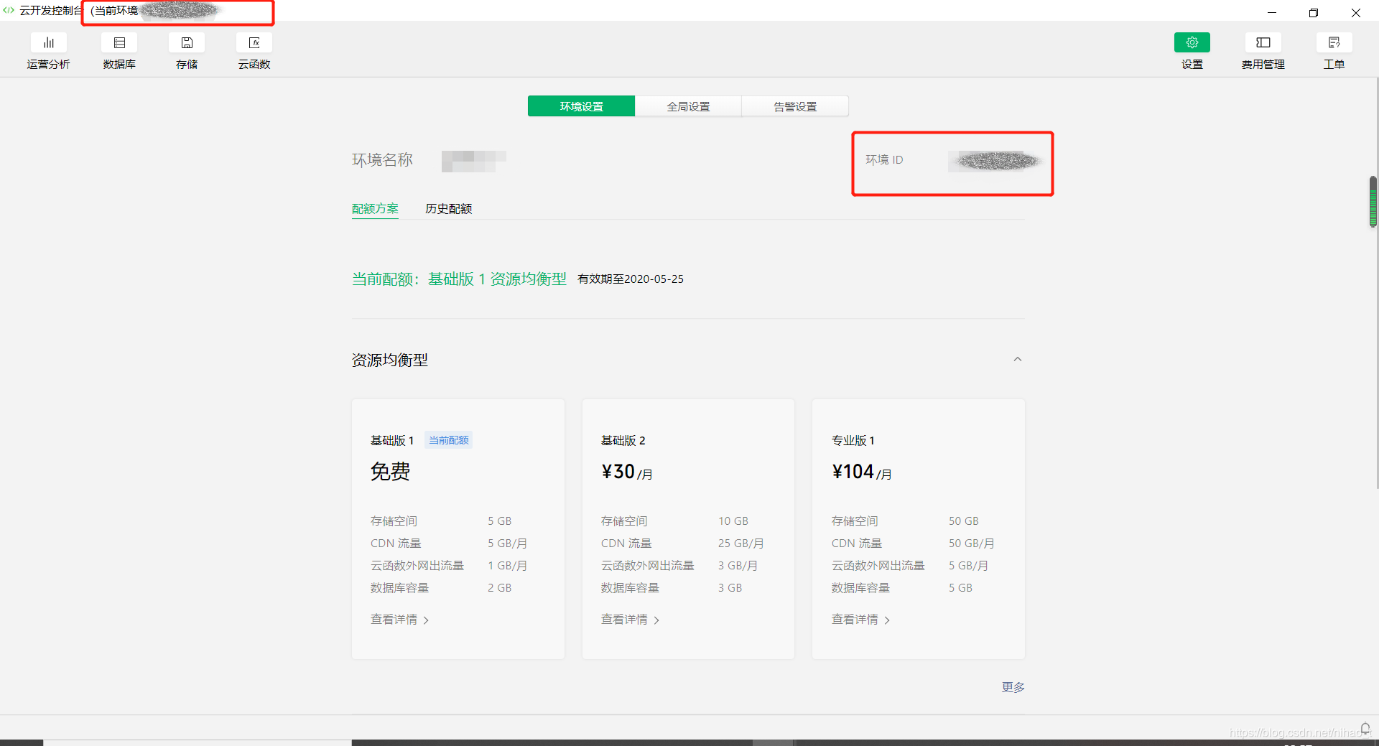The width and height of the screenshot is (1379, 746).
Task: Click the cloud console logo icon
Action: click(9, 11)
